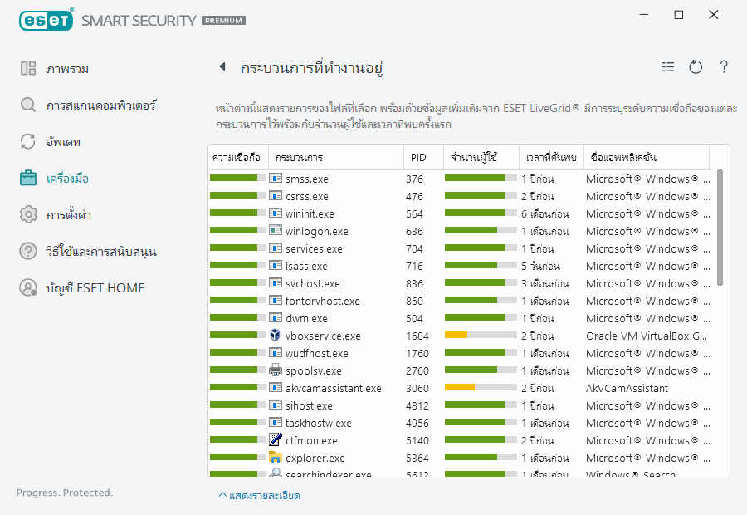Click the refresh processes icon
The image size is (747, 515).
(696, 67)
